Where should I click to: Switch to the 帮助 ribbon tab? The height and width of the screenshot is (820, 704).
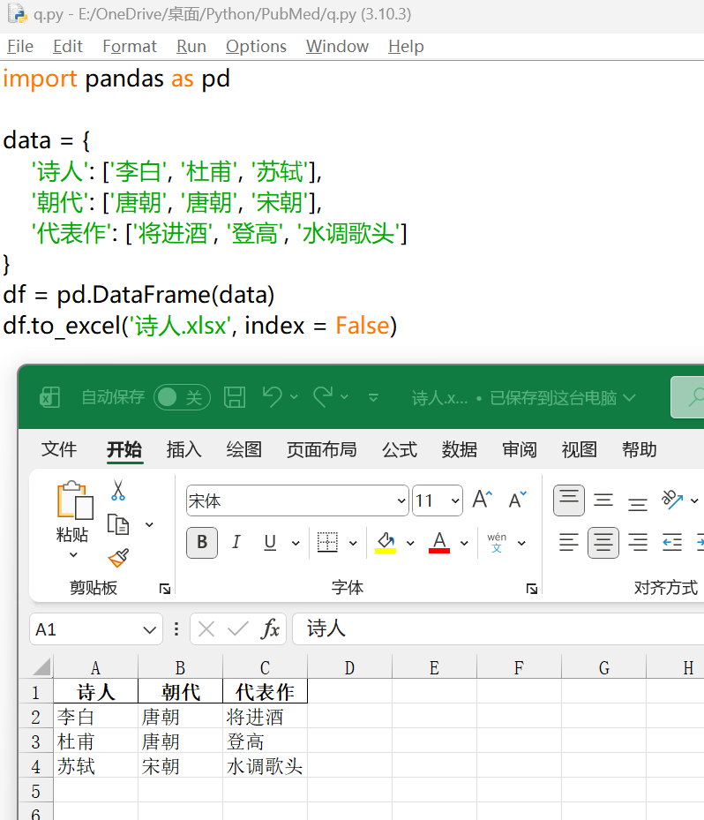pyautogui.click(x=640, y=449)
